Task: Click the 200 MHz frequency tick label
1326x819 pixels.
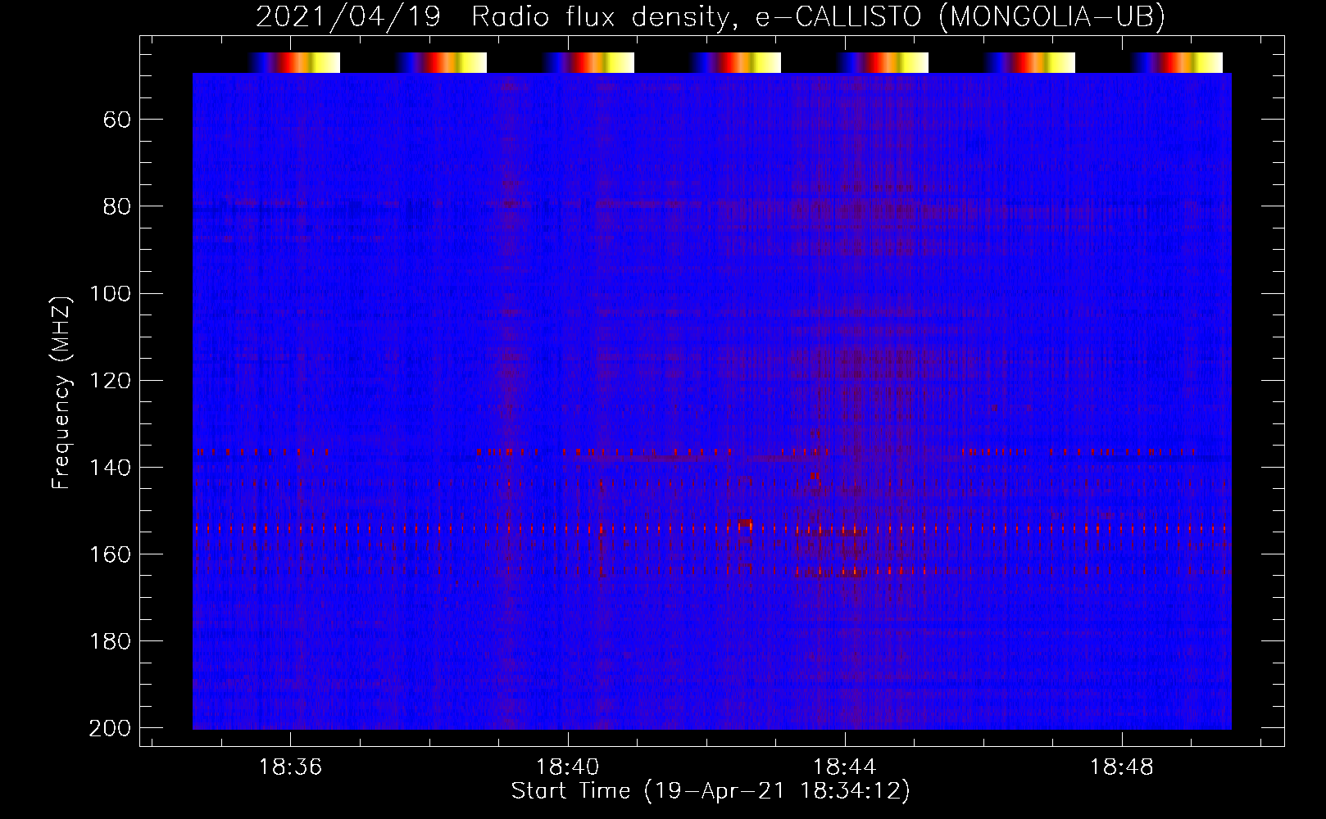Action: (110, 728)
